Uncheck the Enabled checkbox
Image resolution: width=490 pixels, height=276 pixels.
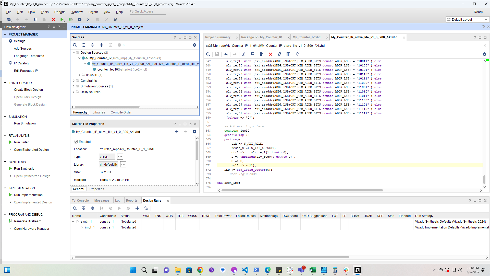pyautogui.click(x=76, y=142)
